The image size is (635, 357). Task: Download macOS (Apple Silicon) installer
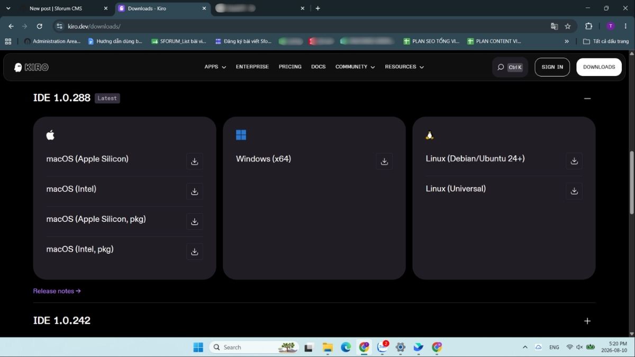(195, 161)
